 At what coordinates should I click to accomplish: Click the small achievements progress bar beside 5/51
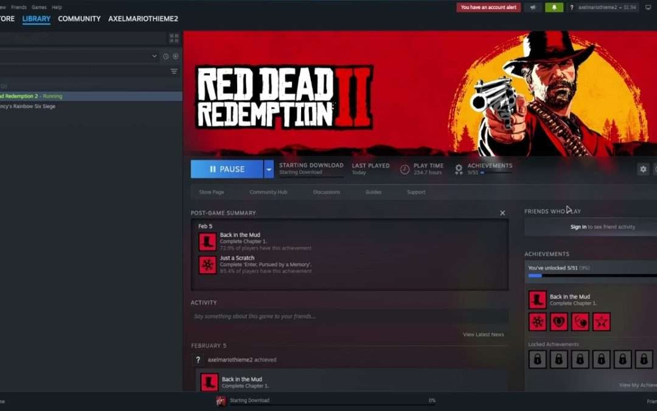pyautogui.click(x=496, y=172)
